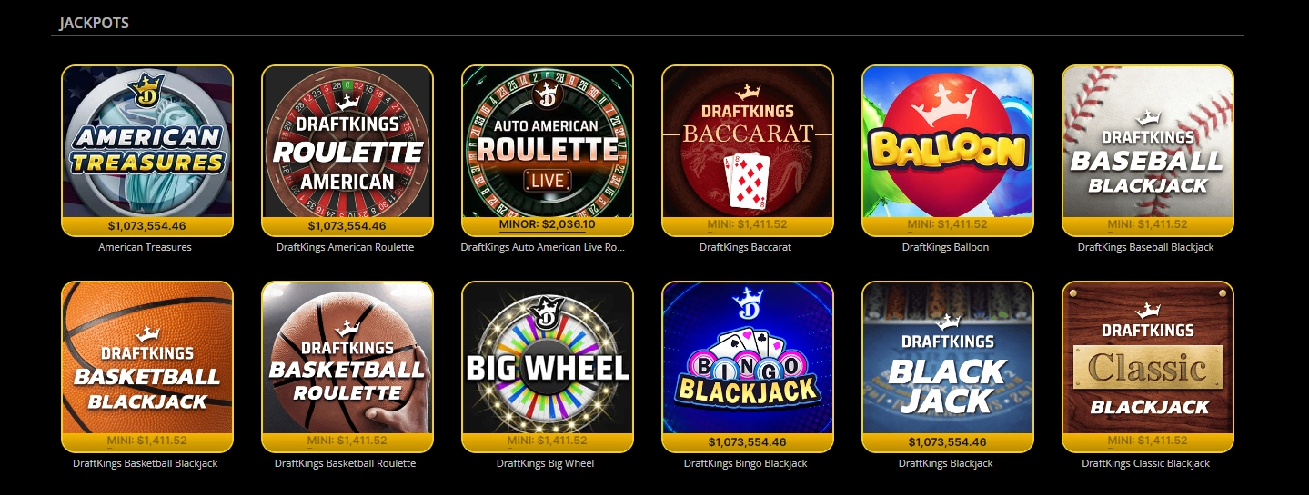1309x495 pixels.
Task: Click the JACKPOTS section heading
Action: tap(95, 23)
